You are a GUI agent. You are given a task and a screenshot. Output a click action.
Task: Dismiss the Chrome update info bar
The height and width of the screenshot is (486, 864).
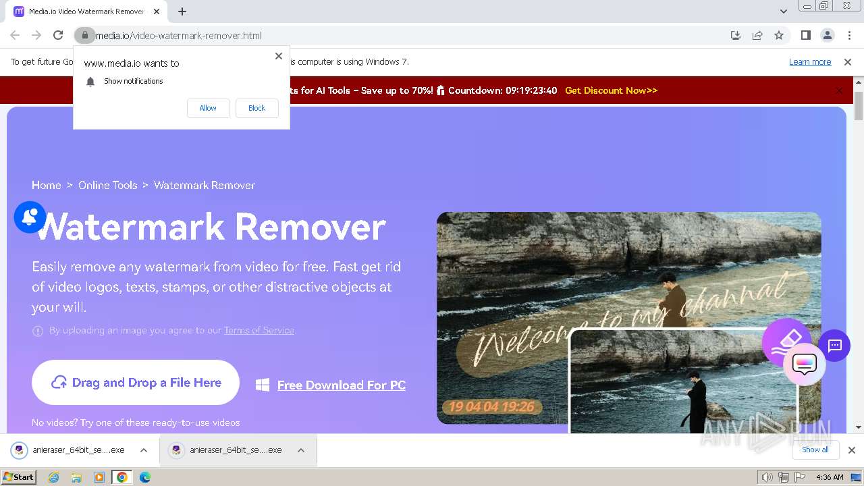[848, 62]
